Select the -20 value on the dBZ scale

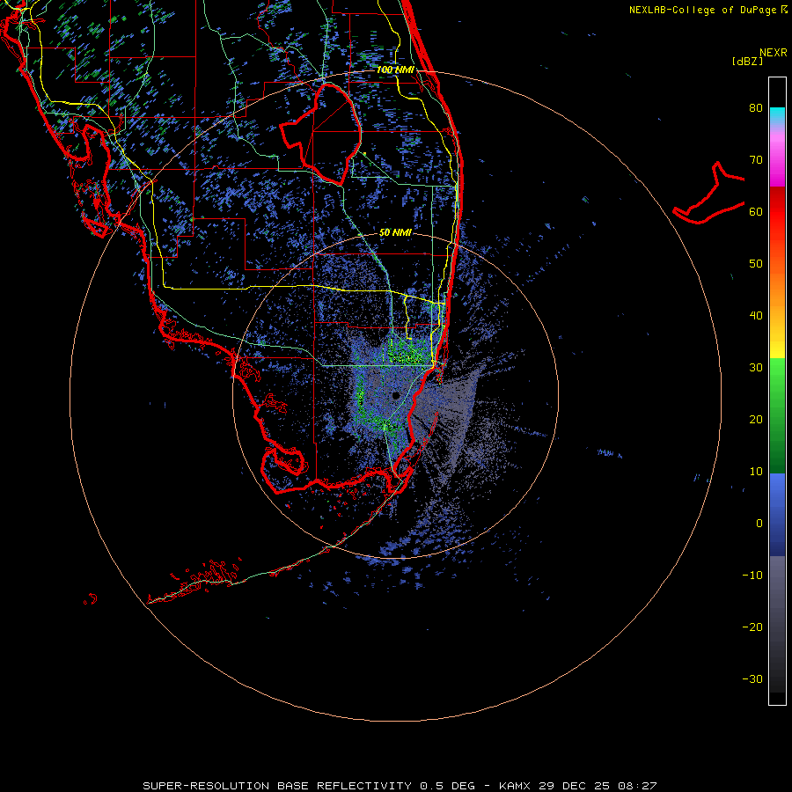coord(752,627)
